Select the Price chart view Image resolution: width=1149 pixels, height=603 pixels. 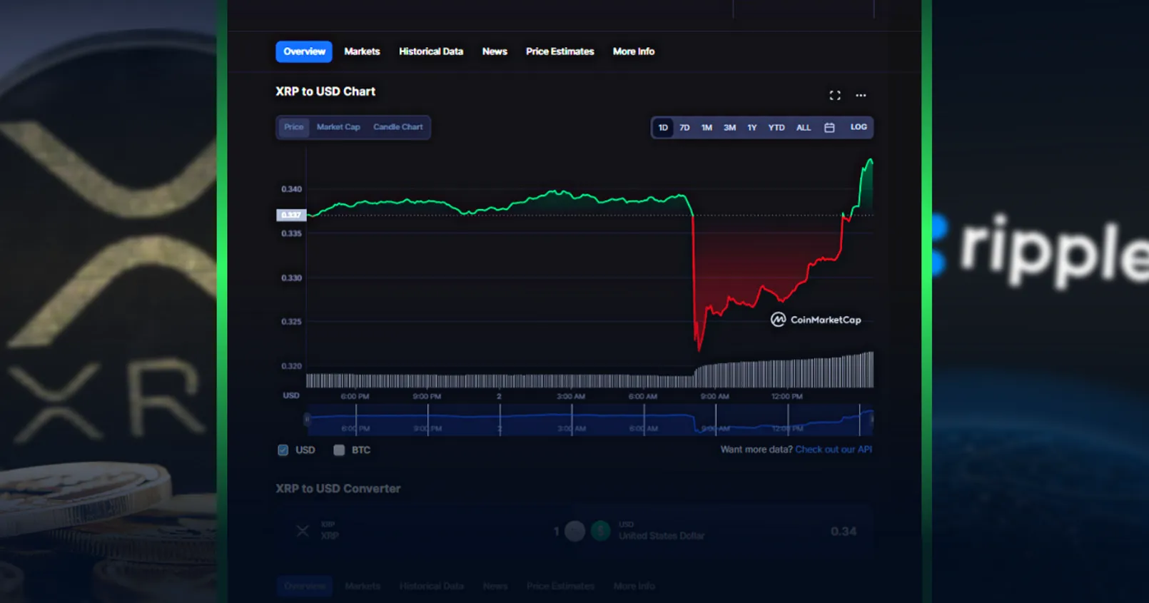[293, 127]
